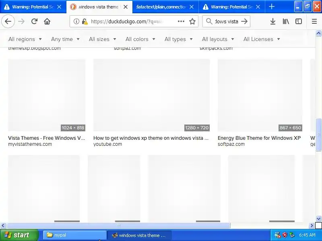Toggle the sidebar view icon
This screenshot has width=322, height=241.
(x=299, y=21)
